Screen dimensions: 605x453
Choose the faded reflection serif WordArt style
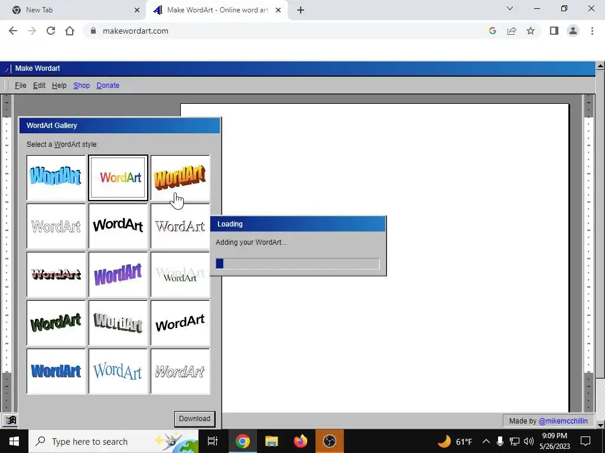pyautogui.click(x=180, y=275)
